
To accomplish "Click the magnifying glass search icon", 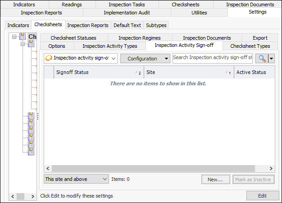I will pyautogui.click(x=262, y=59).
